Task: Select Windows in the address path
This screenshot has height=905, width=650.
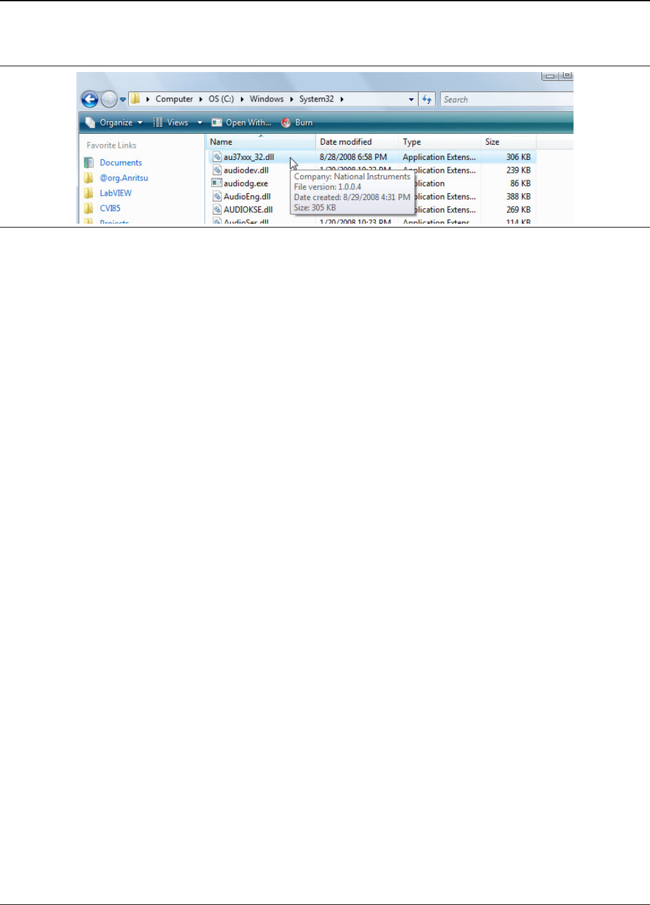Action: point(266,99)
